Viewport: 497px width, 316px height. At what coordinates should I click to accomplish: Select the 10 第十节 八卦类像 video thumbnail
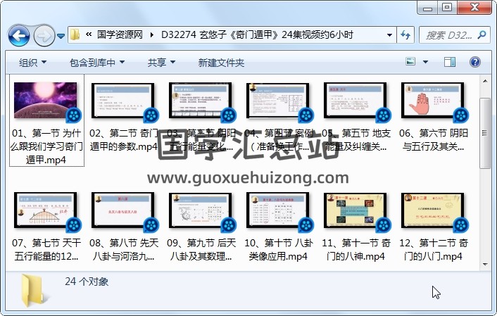click(x=277, y=210)
